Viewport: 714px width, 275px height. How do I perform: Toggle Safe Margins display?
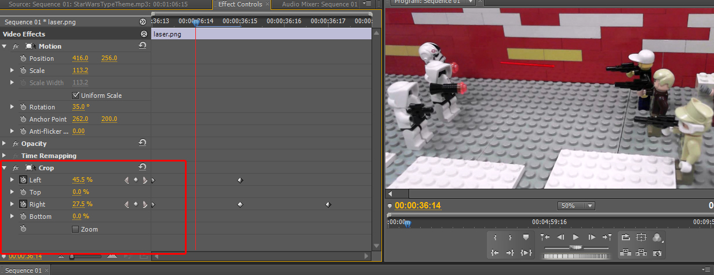tap(641, 237)
